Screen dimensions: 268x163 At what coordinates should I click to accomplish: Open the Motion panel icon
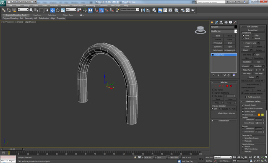(x=226, y=22)
